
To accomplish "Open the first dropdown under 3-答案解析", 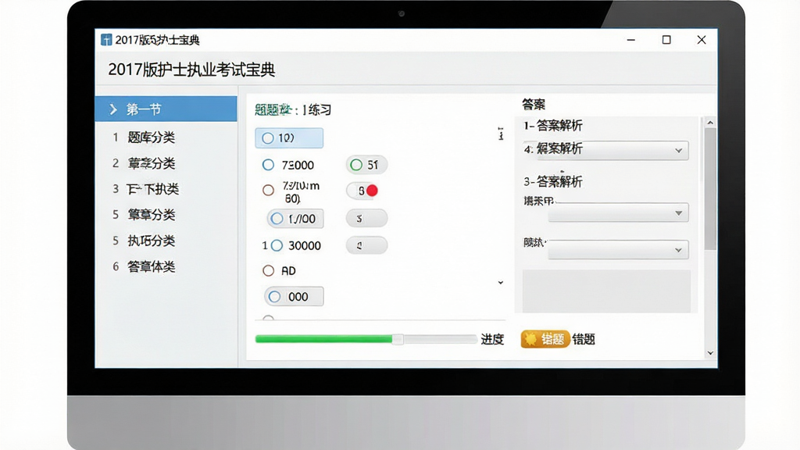I will pyautogui.click(x=619, y=212).
